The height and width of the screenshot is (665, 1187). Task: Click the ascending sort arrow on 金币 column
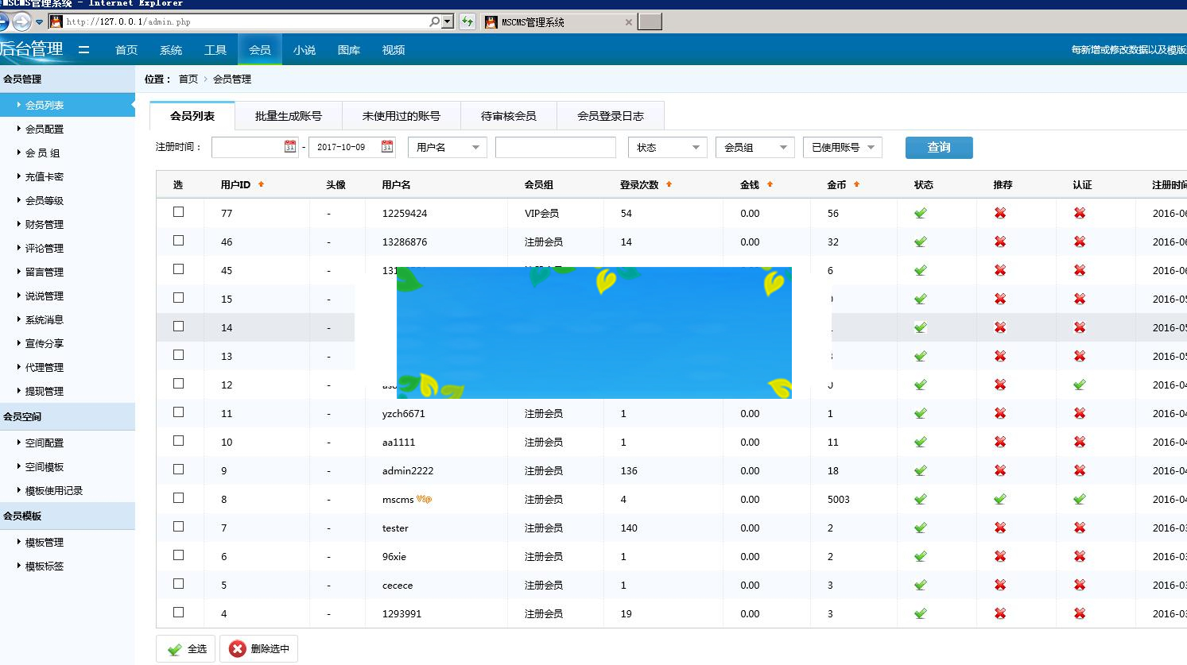(x=857, y=184)
